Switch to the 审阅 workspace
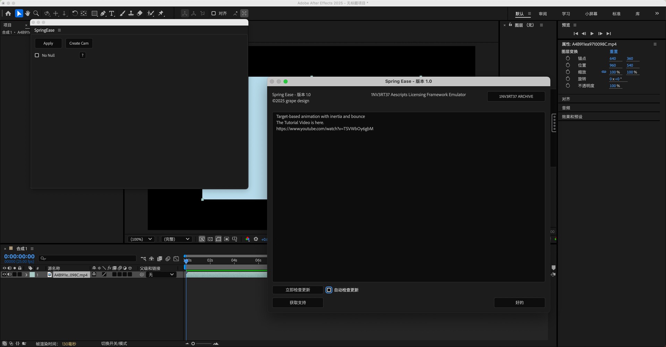Screen dimensions: 666x347 pos(543,14)
